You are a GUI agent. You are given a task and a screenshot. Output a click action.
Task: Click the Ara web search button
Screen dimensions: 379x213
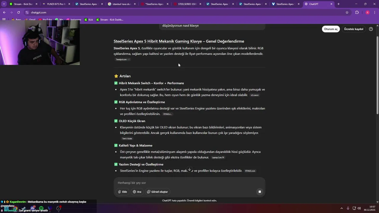[x=137, y=192]
